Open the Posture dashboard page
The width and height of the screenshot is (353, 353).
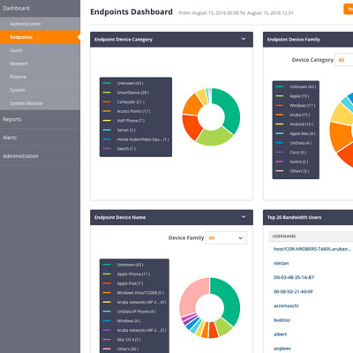pos(18,77)
